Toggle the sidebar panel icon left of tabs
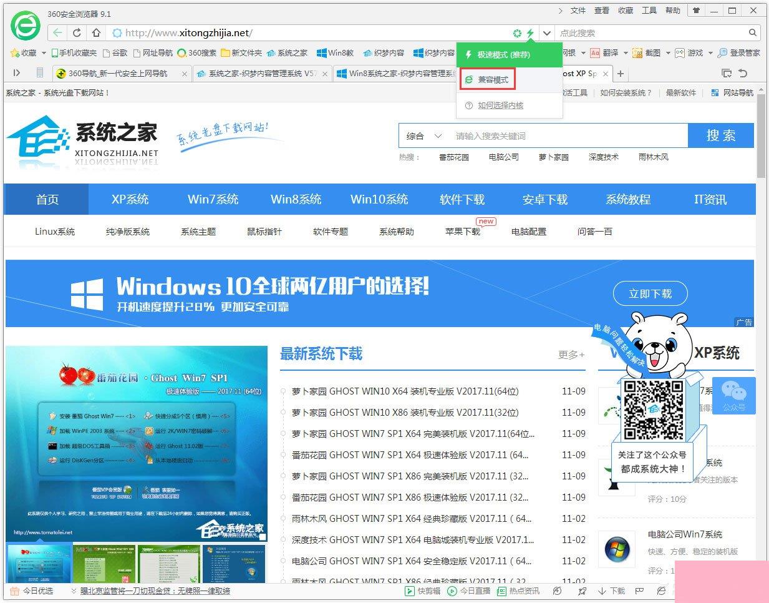 tap(17, 73)
